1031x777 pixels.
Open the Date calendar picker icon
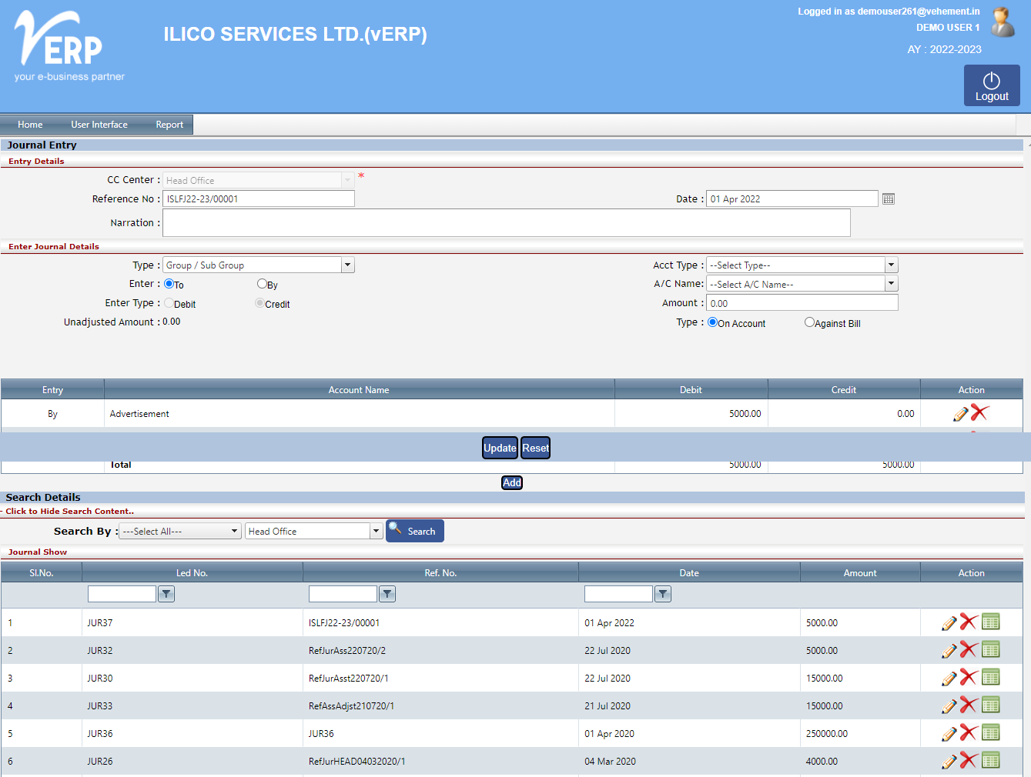click(889, 199)
